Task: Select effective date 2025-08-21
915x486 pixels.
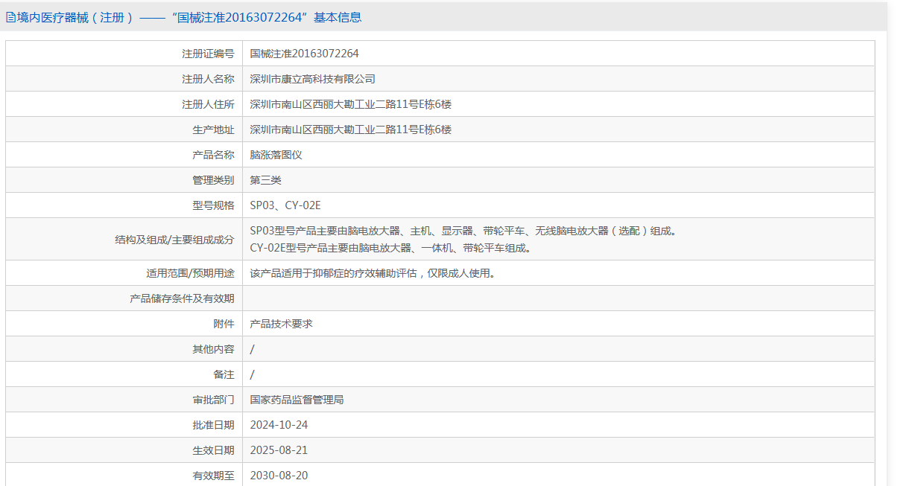Action: click(279, 450)
